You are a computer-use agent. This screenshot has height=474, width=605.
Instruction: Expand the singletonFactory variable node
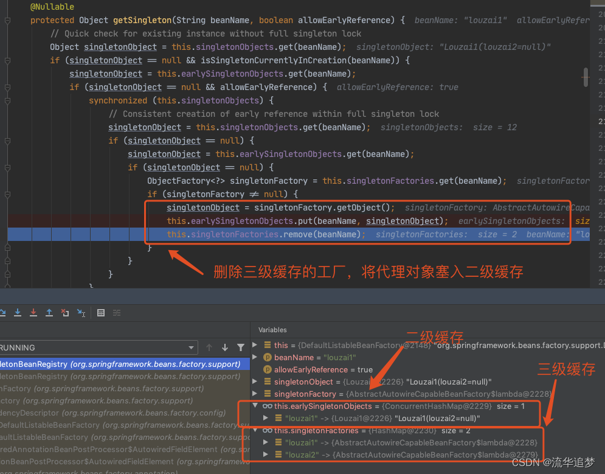(x=255, y=394)
